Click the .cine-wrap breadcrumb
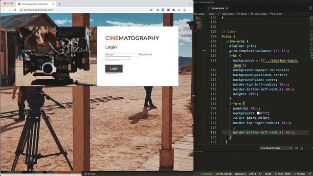 coord(260,14)
